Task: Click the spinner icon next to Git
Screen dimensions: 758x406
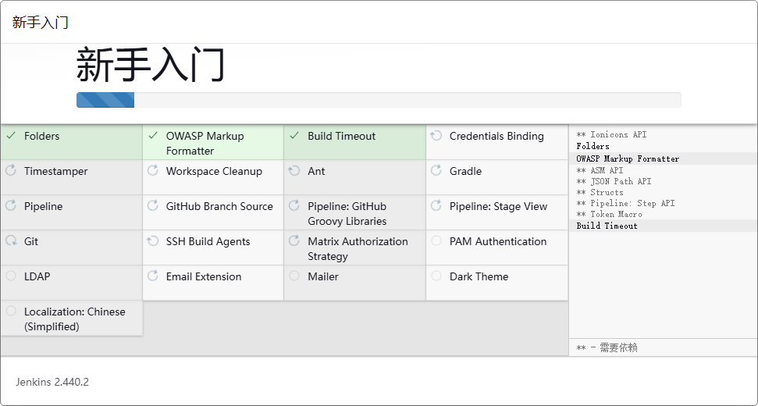Action: (x=11, y=241)
